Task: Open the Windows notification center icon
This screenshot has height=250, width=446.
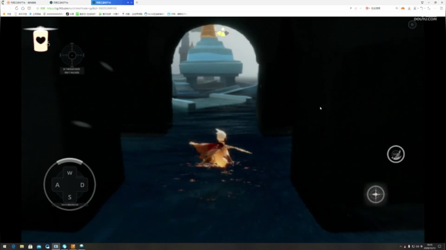Action: pyautogui.click(x=440, y=246)
